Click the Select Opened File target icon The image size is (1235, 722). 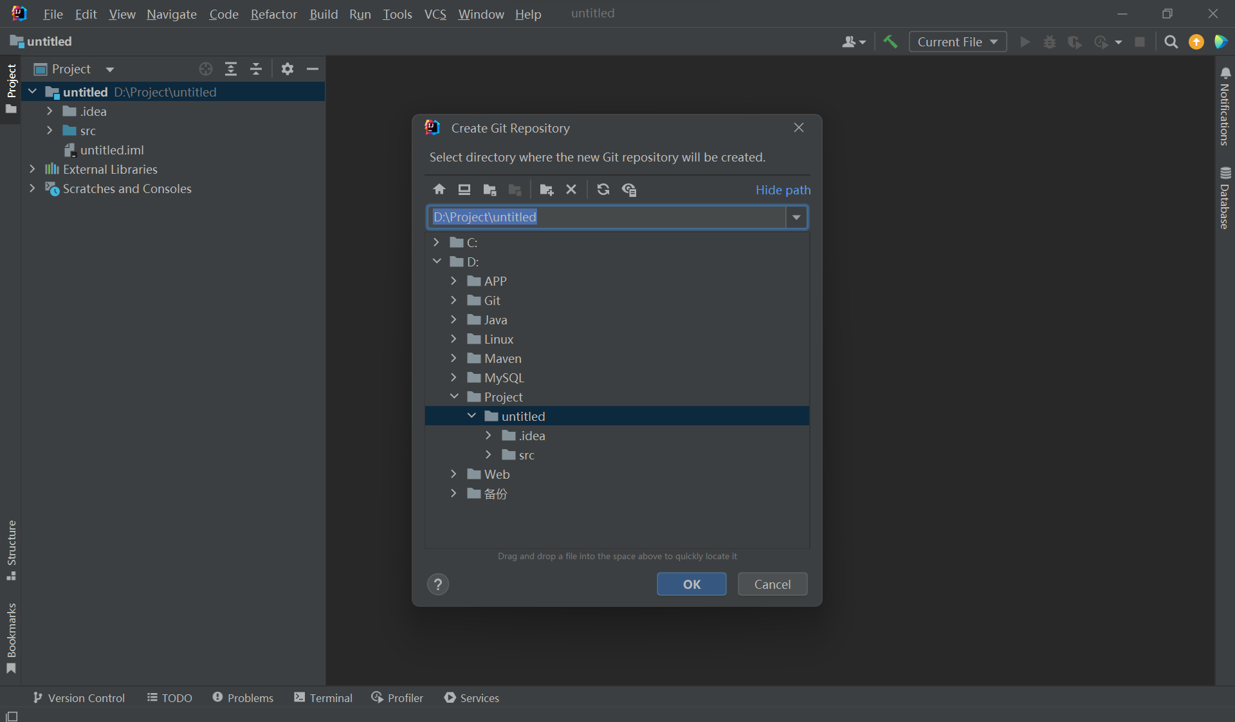tap(206, 69)
